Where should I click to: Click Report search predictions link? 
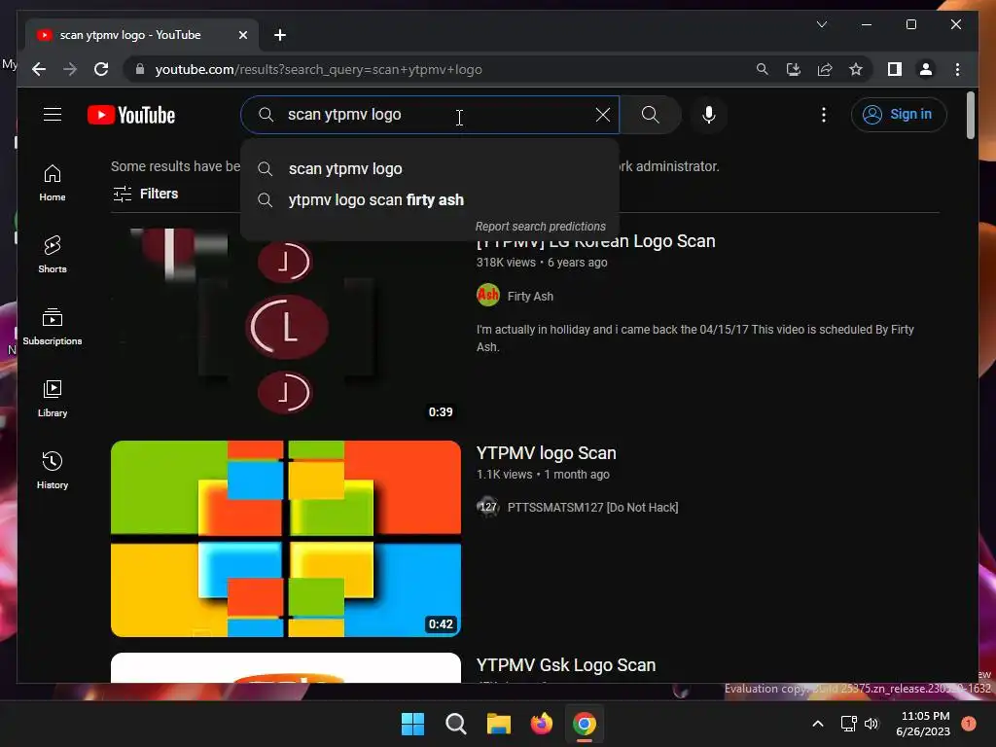click(x=540, y=227)
